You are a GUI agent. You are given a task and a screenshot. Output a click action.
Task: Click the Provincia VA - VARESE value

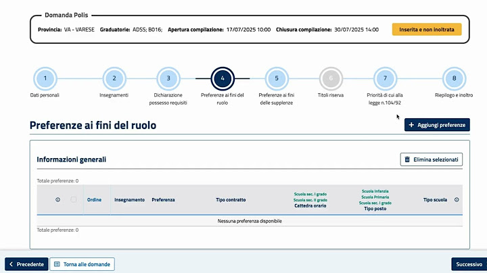[79, 30]
